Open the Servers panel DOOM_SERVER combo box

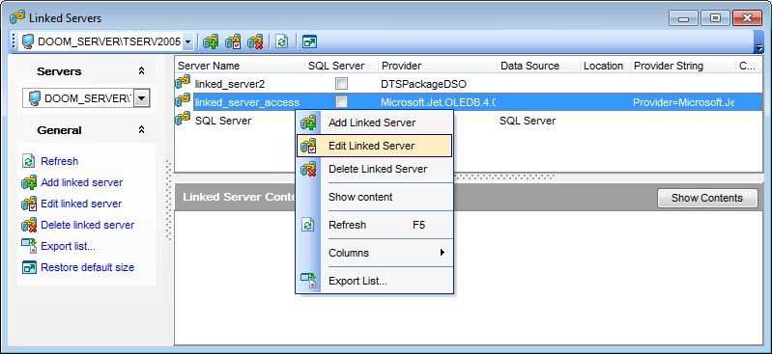141,98
